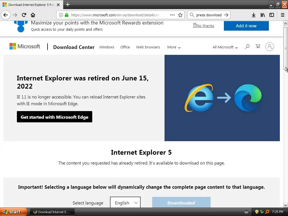Click the press download search field
Image resolution: width=288 pixels, height=216 pixels.
tap(209, 15)
